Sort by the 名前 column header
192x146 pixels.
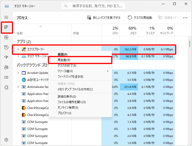pyautogui.click(x=42, y=30)
